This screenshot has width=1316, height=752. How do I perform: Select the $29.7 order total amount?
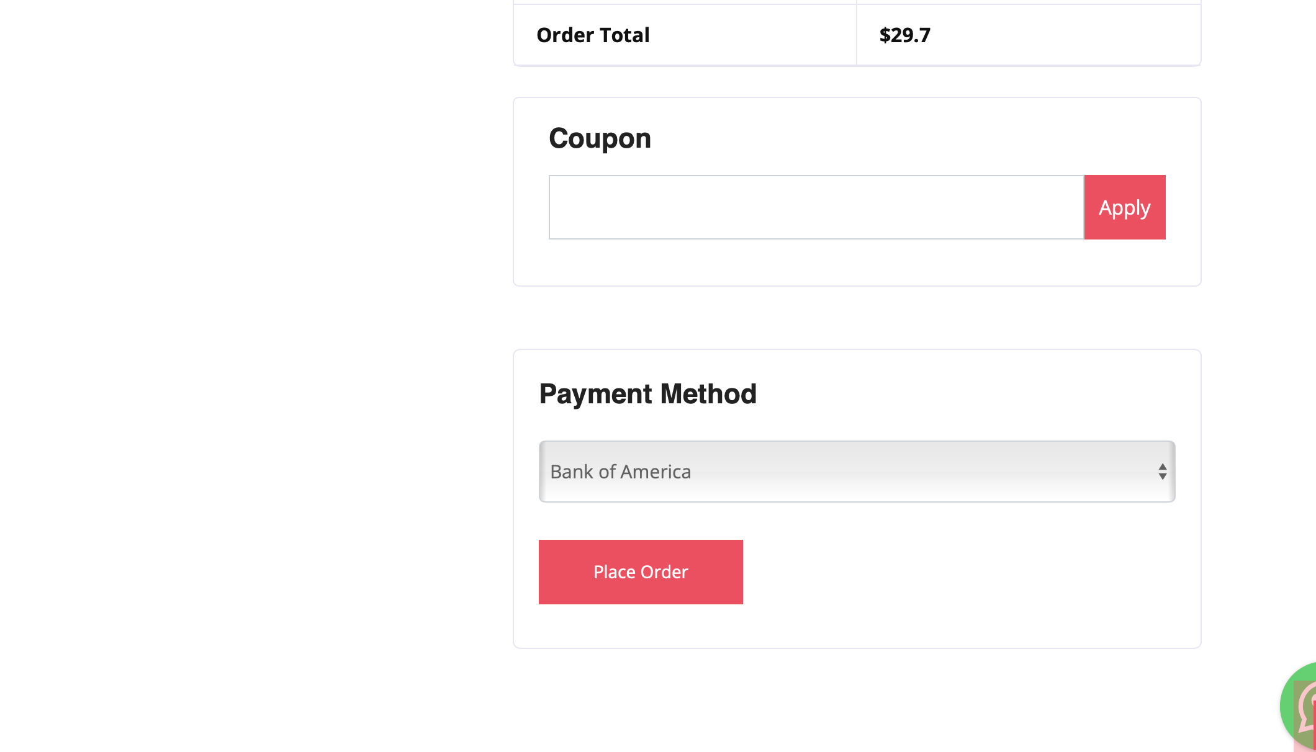(904, 35)
